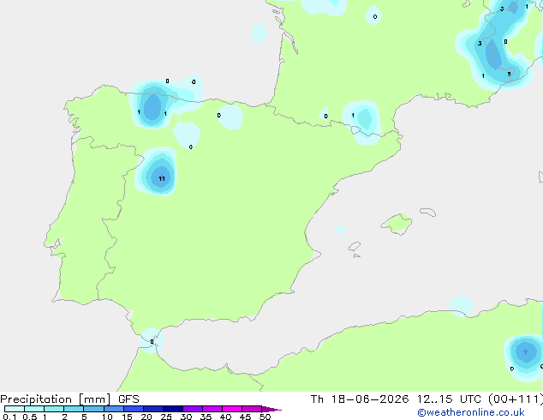This screenshot has height=420, width=543.
Task: Click the legend arrow tip above 50 mm
Action: click(x=271, y=409)
